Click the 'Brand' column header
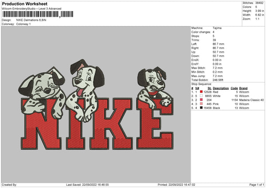The width and height of the screenshot is (266, 188). click(x=243, y=88)
